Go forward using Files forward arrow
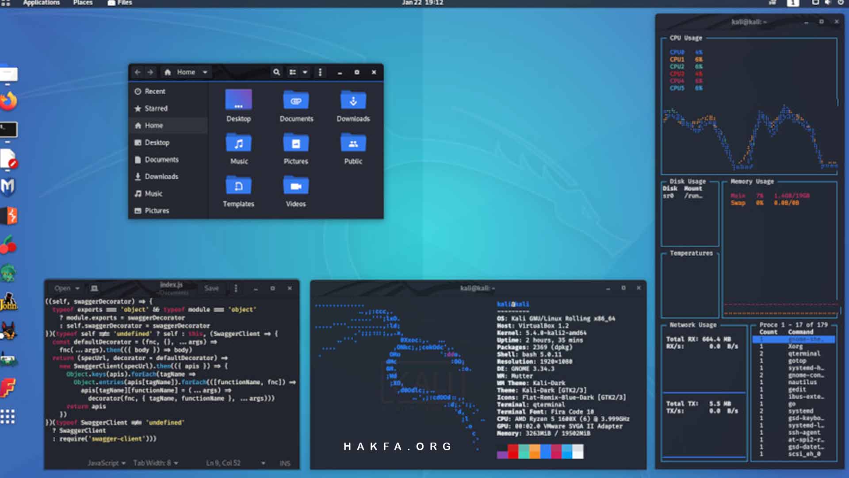Screen dimensions: 849x478 click(x=150, y=72)
